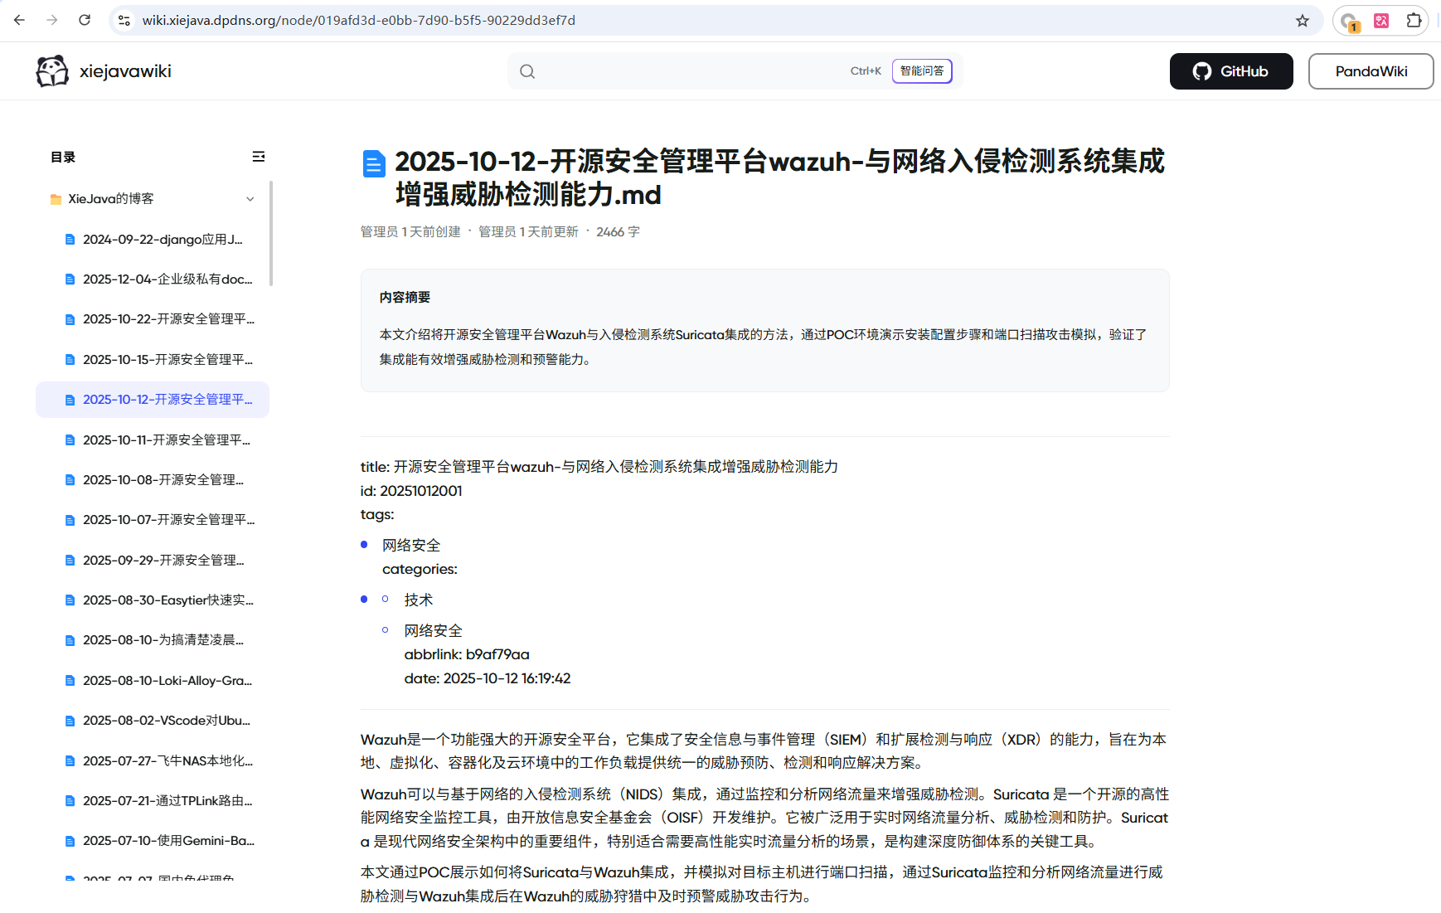
Task: Click the GitHub cat icon in the top bar
Action: click(x=1202, y=71)
